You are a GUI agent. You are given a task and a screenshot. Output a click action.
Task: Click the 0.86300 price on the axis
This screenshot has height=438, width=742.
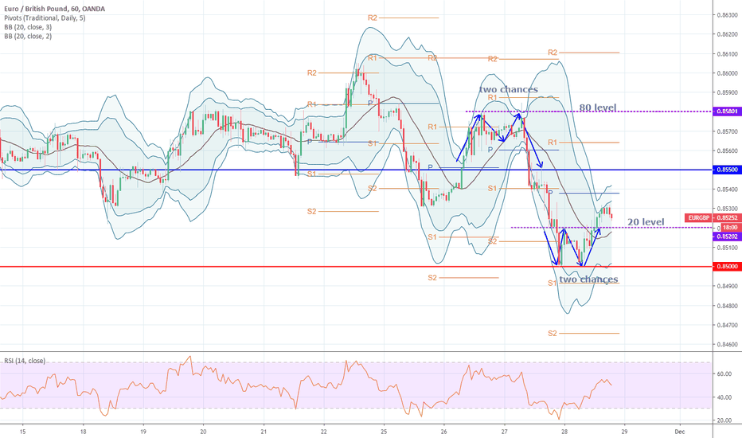[724, 15]
